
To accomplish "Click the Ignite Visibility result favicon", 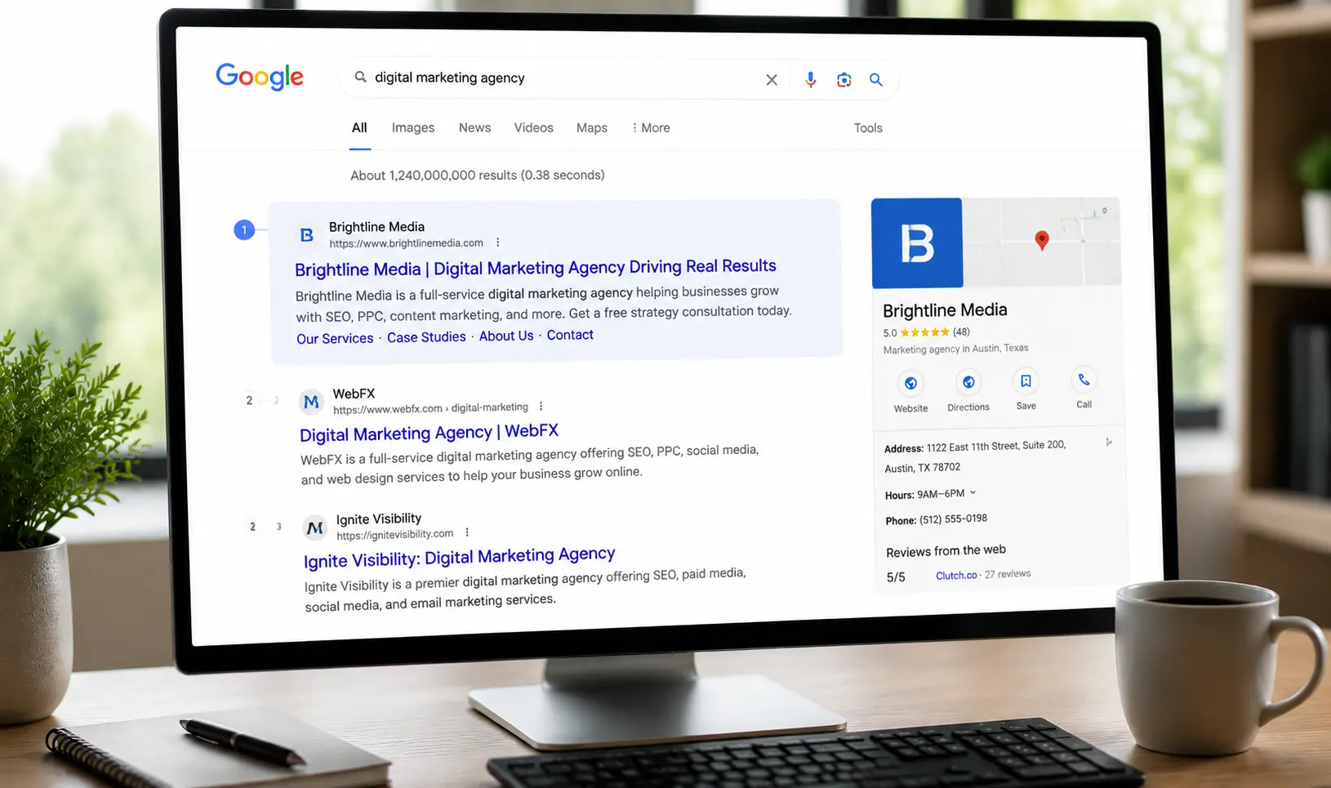I will coord(315,528).
